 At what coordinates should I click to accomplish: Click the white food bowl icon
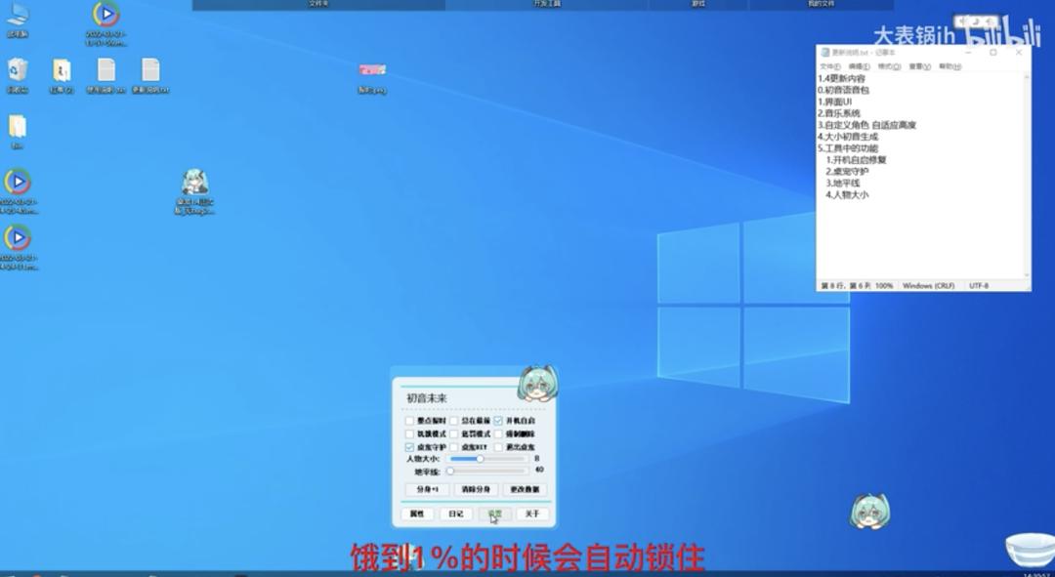pyautogui.click(x=1030, y=550)
